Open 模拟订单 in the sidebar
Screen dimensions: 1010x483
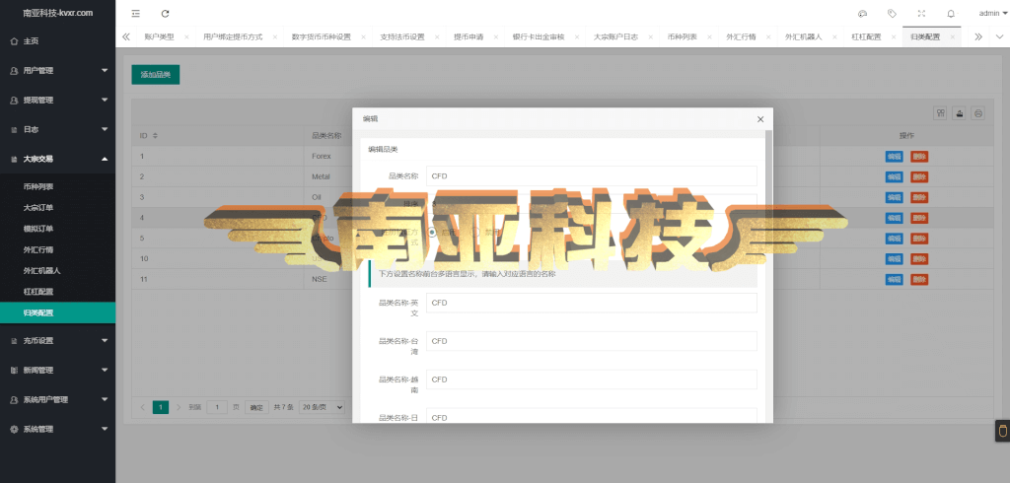(57, 229)
